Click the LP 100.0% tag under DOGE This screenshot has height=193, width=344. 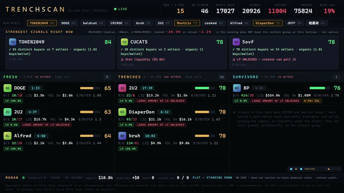[x=13, y=101]
